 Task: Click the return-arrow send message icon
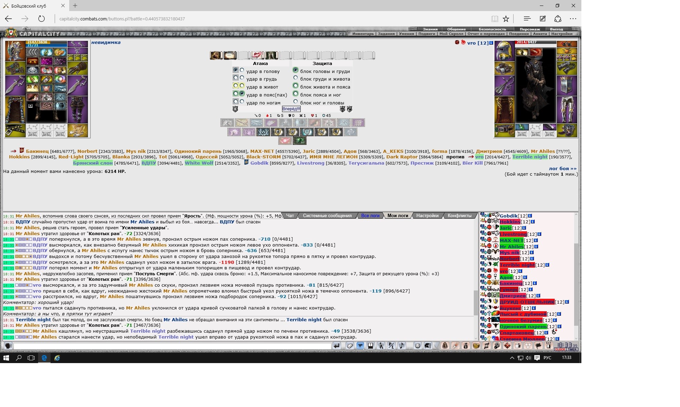point(336,346)
